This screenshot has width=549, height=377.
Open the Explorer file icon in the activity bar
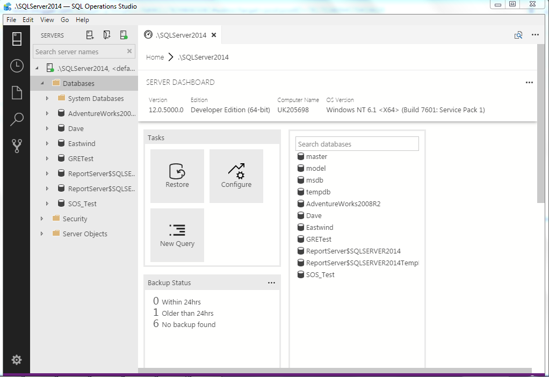point(17,93)
